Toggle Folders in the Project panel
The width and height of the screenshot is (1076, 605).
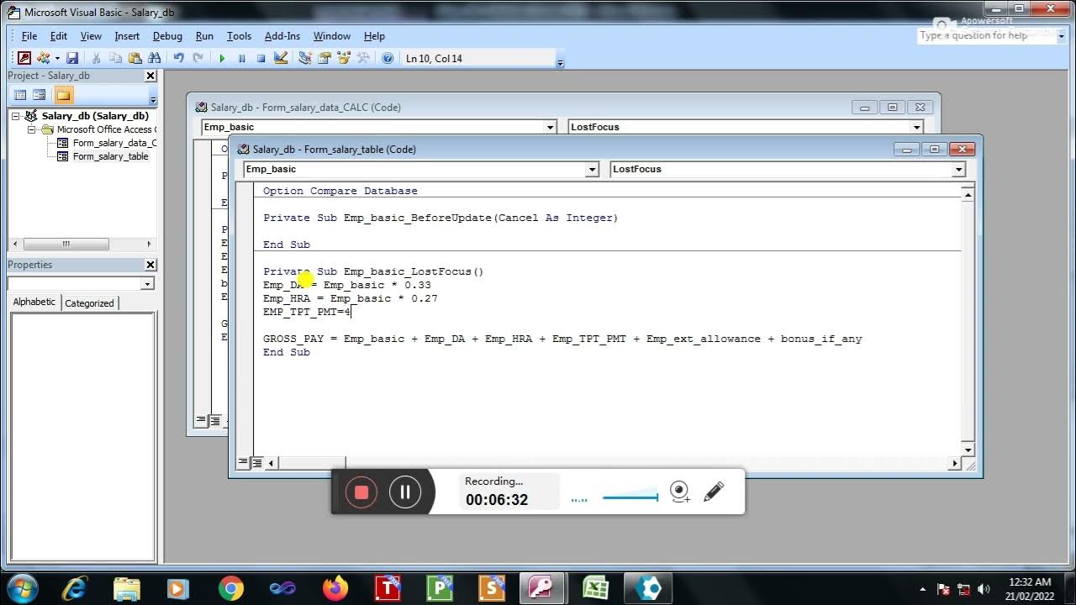coord(64,95)
